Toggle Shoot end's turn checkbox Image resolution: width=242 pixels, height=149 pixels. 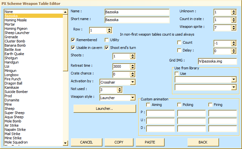pyautogui.click(x=107, y=48)
